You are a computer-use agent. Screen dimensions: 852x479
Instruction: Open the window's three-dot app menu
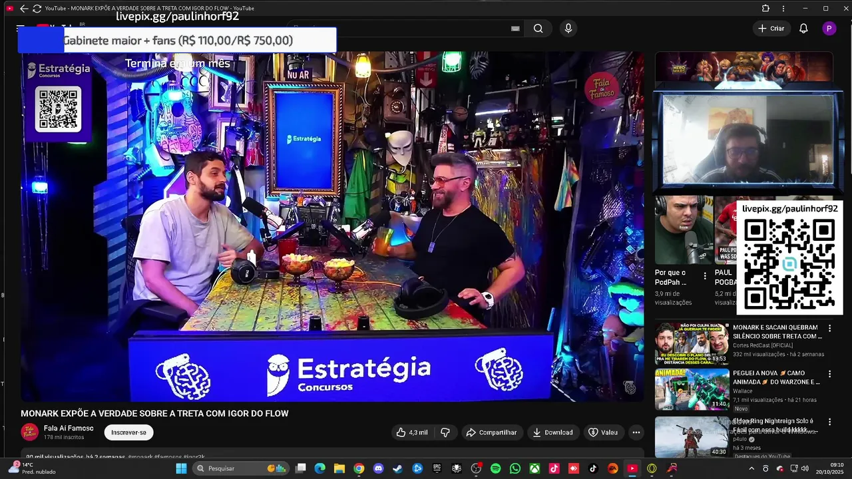(783, 9)
